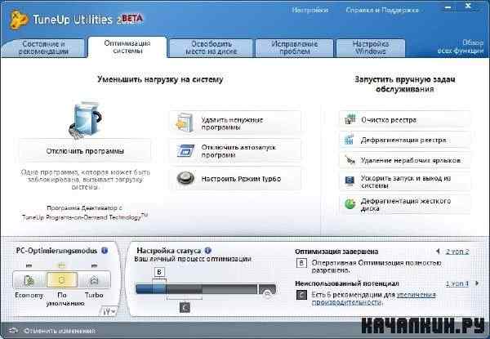Click the TuneUp Utilities logo icon
The image size is (490, 339).
[19, 20]
